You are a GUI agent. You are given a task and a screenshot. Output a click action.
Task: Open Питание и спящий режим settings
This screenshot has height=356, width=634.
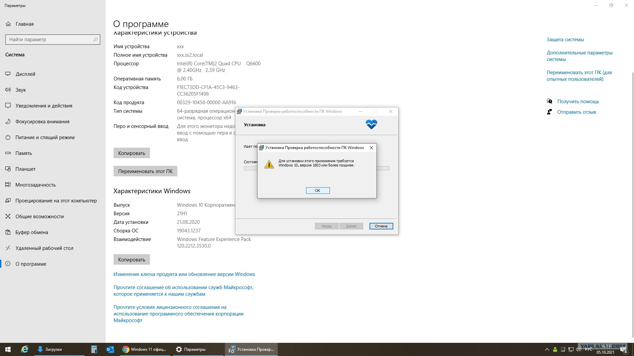click(x=45, y=137)
